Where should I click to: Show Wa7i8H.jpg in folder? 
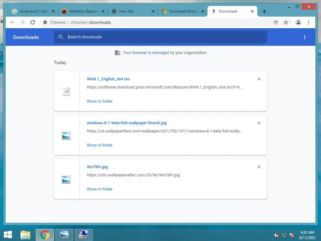100,189
